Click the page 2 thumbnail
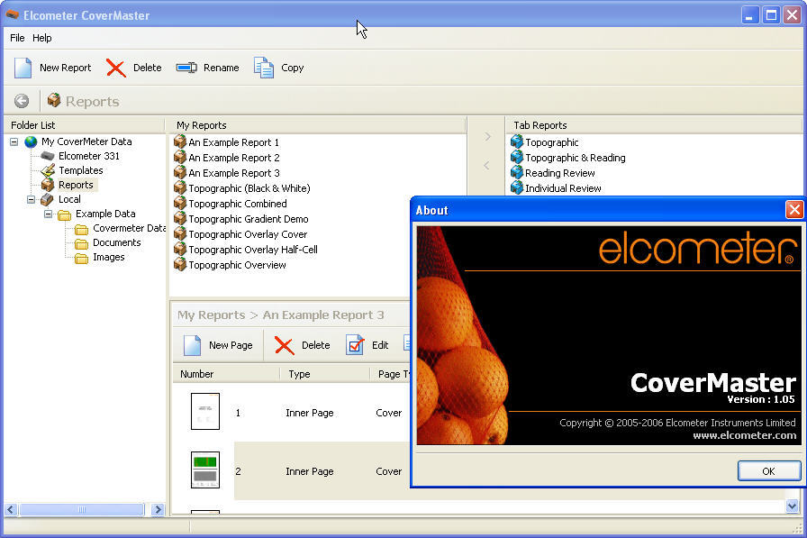807x538 pixels. 205,470
